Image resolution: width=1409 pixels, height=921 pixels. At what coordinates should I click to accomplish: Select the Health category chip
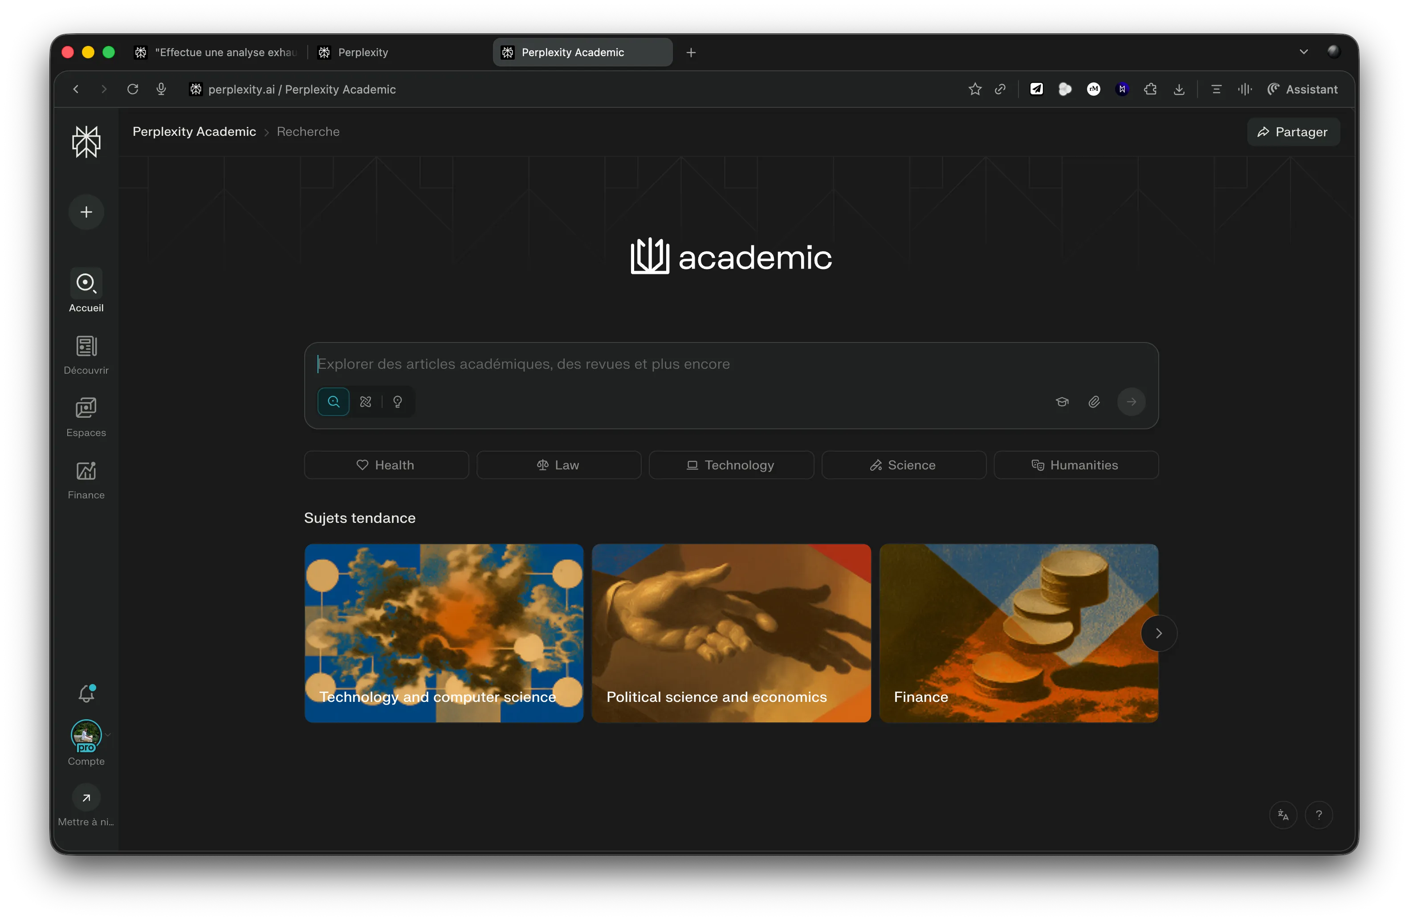click(386, 465)
